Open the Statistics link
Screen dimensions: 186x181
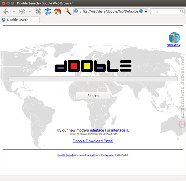[173, 45]
